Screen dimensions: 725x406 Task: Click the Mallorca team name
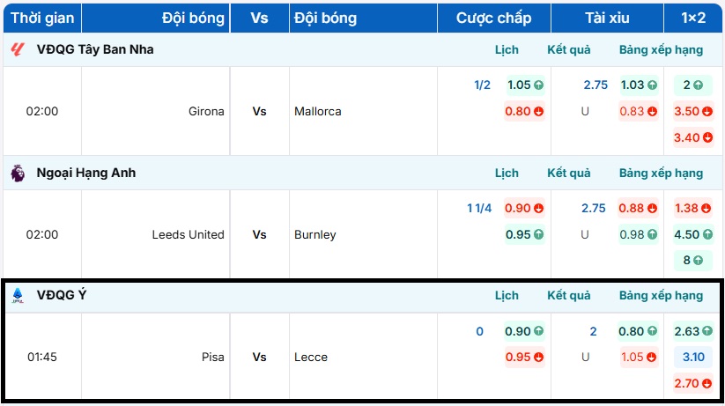coord(318,112)
